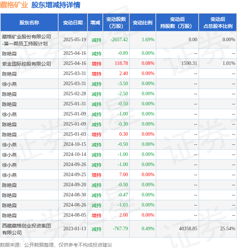Select the 变动后持股数(万股) column header
237x248 pixels.
click(x=177, y=23)
